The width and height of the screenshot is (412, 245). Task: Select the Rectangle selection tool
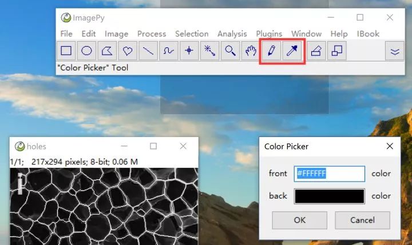pos(66,51)
